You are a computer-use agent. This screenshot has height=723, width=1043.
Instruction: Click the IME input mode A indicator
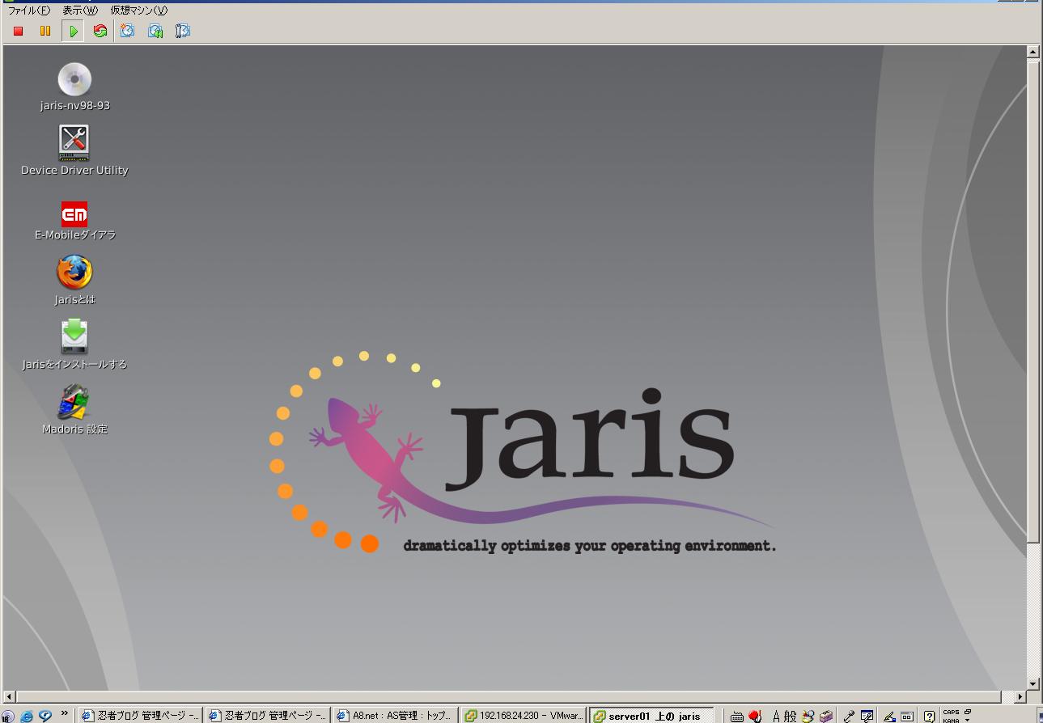click(x=776, y=716)
